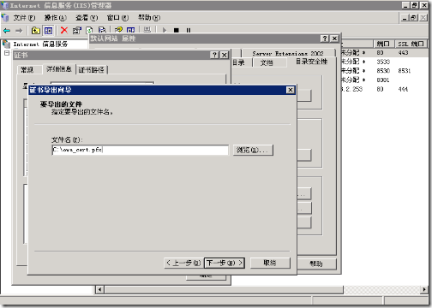Click the port 3533 cell
Screen dimensions: 432x308
pos(383,62)
